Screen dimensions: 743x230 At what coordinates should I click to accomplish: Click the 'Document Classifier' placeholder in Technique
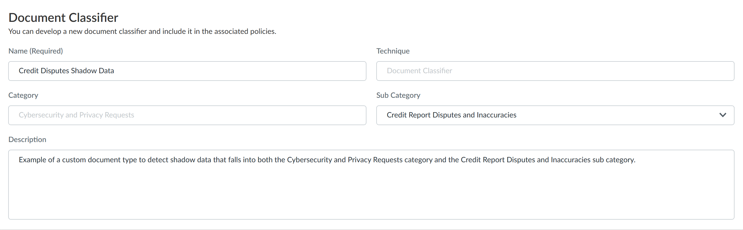click(419, 71)
